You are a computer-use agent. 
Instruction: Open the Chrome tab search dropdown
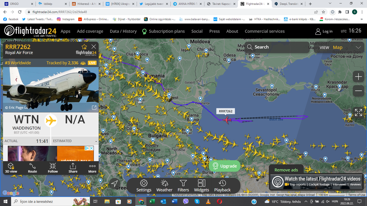coord(330,3)
